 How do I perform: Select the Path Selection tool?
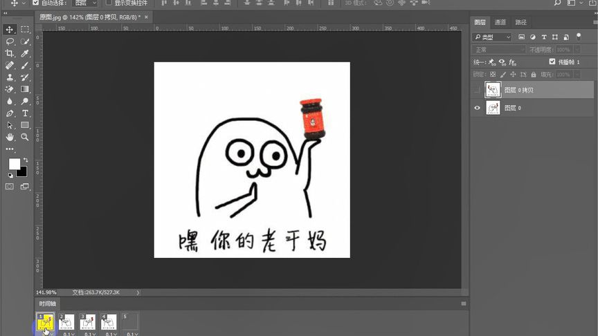point(10,125)
